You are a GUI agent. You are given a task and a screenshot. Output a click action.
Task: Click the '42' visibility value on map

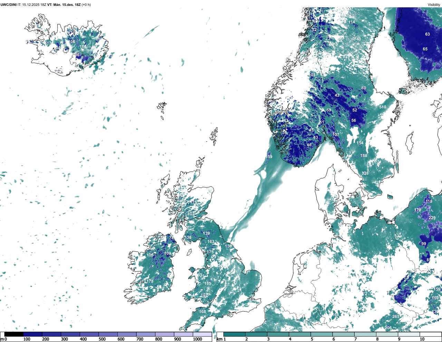pos(337,95)
